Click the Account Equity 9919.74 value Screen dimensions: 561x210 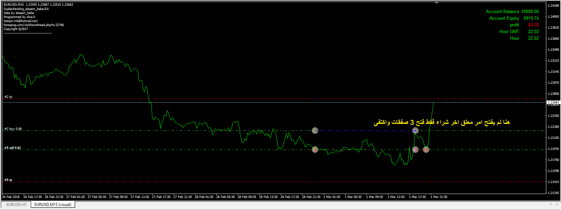pos(531,18)
